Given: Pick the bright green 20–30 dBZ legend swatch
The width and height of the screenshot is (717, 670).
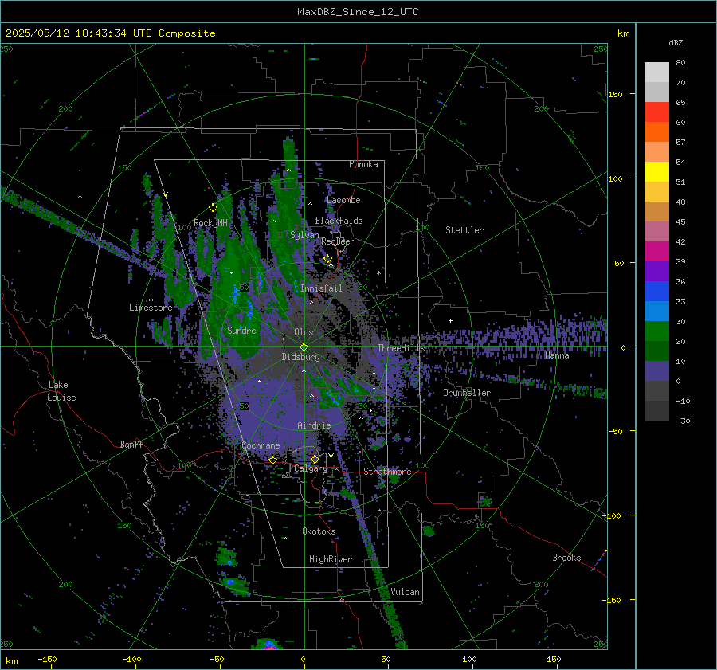Looking at the screenshot, I should (656, 331).
